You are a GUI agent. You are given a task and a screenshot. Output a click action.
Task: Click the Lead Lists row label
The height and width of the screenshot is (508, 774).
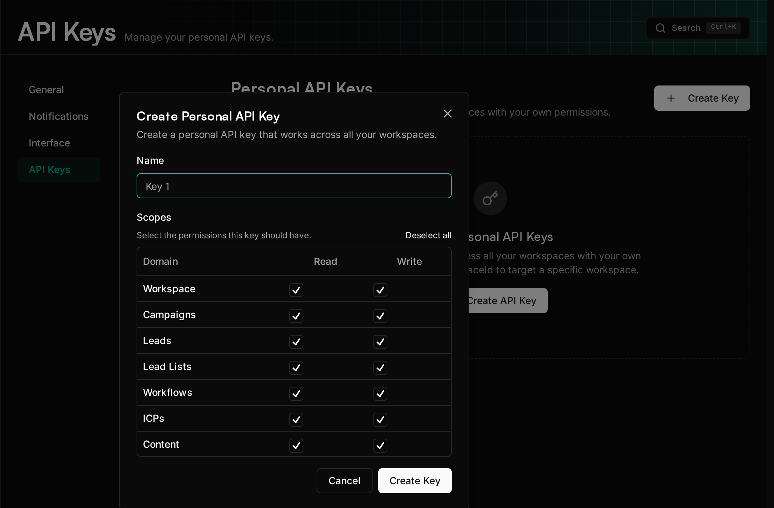click(167, 366)
